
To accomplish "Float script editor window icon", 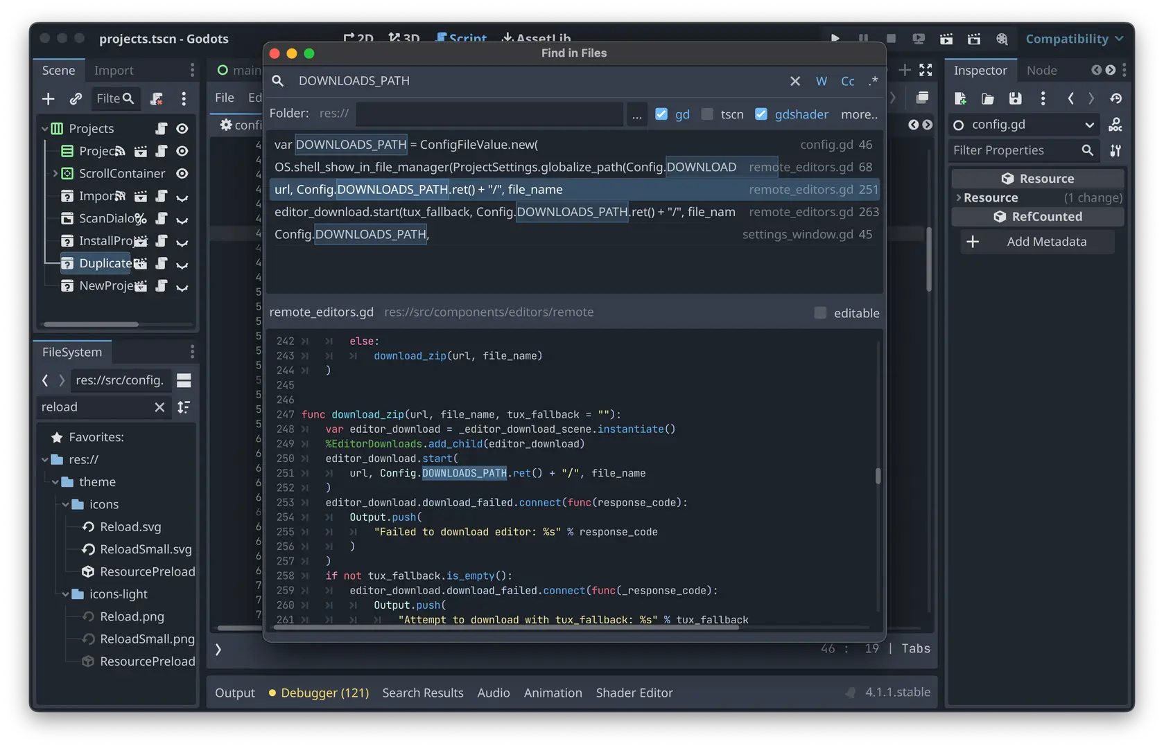I will [922, 98].
